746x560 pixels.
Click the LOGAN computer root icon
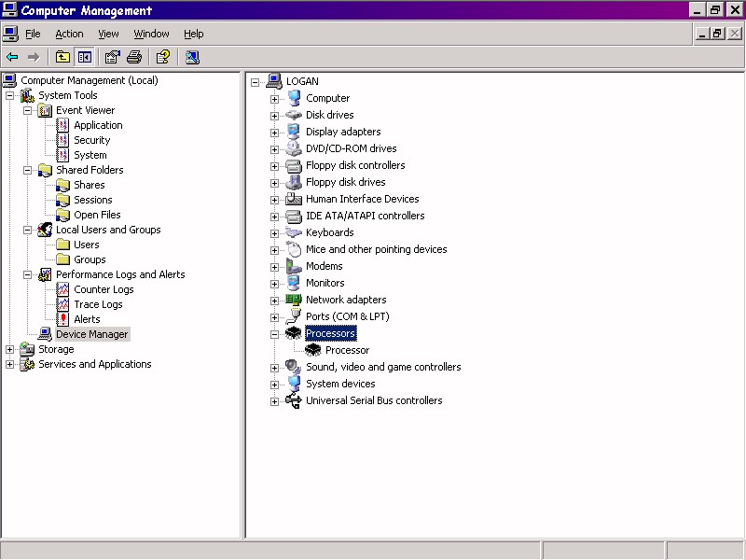click(274, 81)
